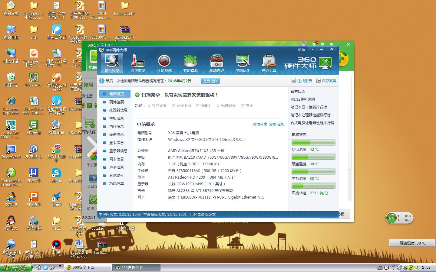Select 电脑概览 in the sidebar
Screen dimensions: 436x272
tap(115, 94)
